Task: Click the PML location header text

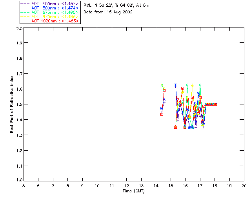Action: pos(116,5)
